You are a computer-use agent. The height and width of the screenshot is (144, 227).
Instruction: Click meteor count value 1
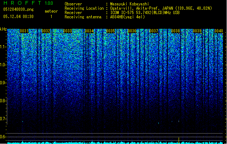point(51,17)
